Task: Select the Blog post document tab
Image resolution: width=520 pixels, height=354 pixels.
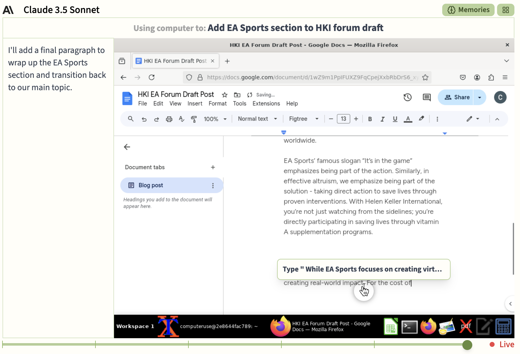Action: (x=171, y=185)
